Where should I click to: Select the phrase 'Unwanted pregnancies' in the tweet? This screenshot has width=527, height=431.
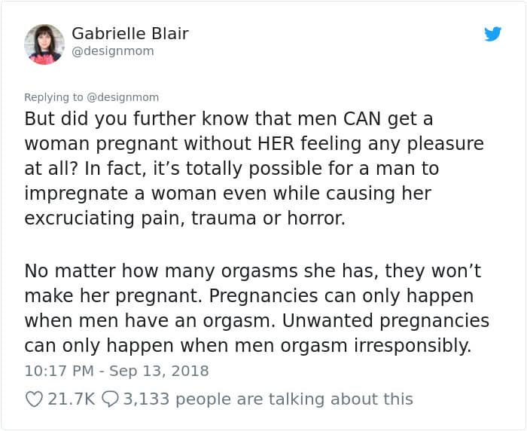point(385,320)
